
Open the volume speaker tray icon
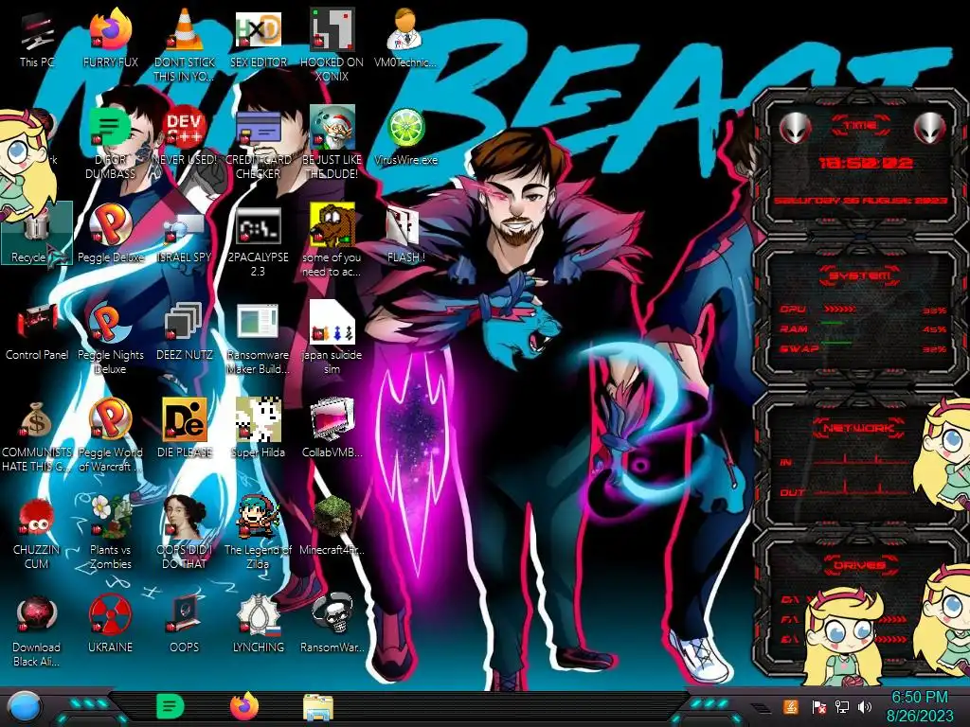click(865, 706)
